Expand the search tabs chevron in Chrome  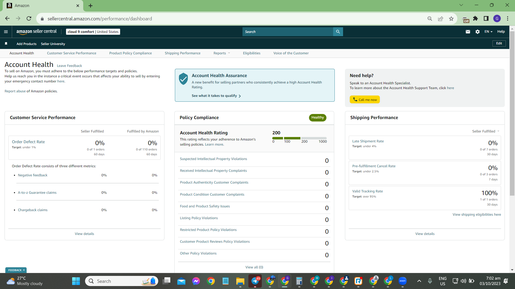click(461, 5)
